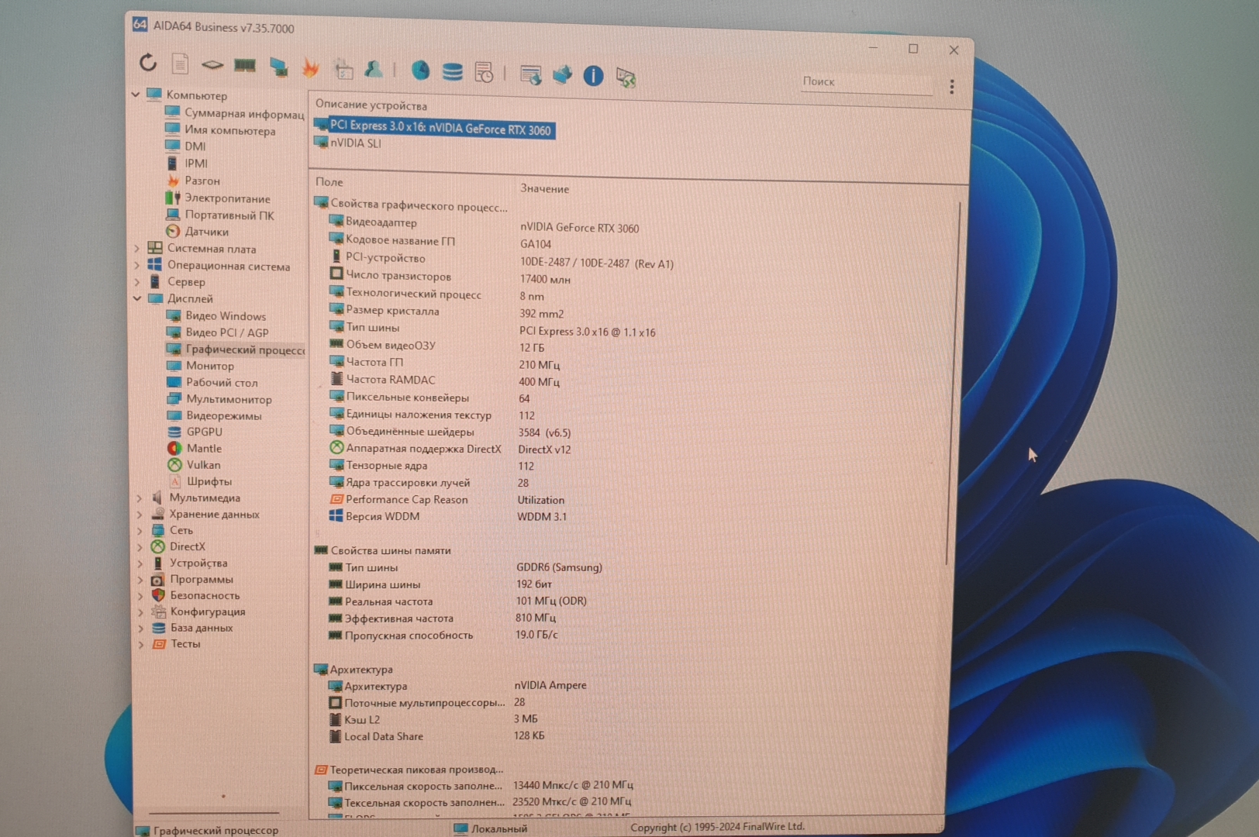Click the user silhouette toolbar icon
Viewport: 1259px width, 837px height.
pyautogui.click(x=374, y=70)
